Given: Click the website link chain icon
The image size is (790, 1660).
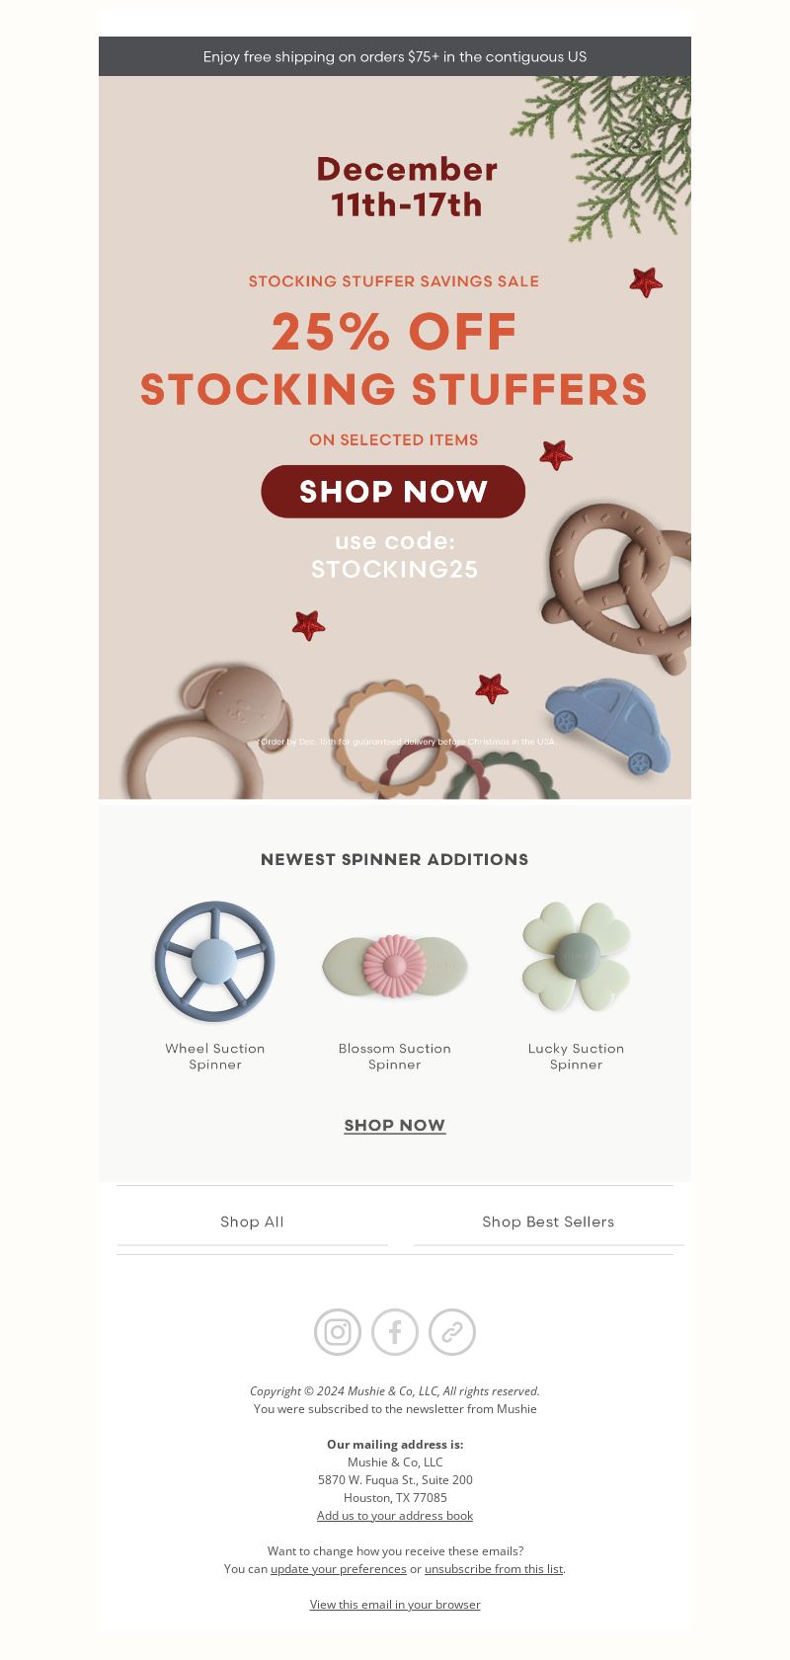Looking at the screenshot, I should (452, 1332).
